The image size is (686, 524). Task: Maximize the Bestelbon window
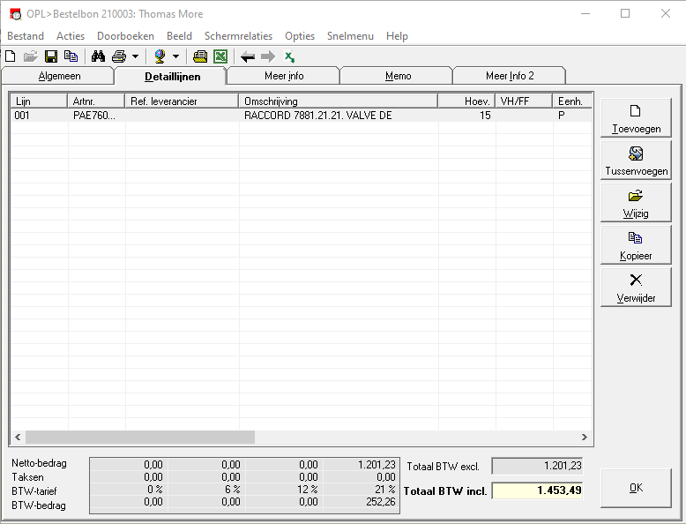tap(625, 13)
